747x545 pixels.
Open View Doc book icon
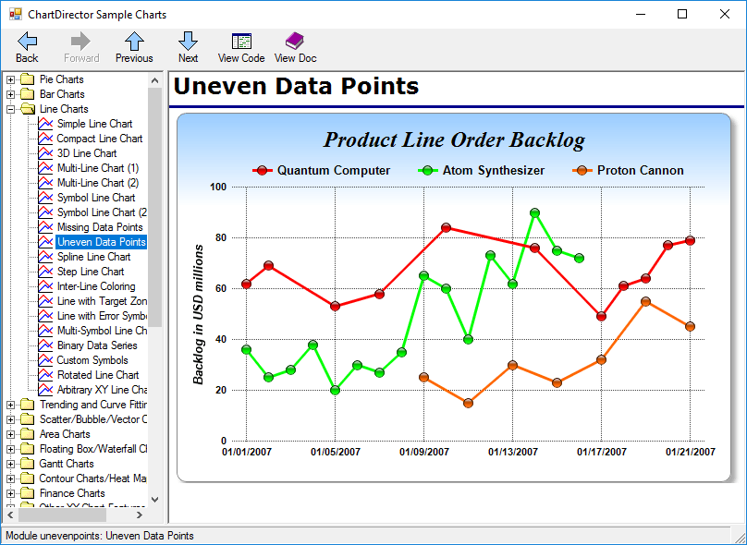pos(295,42)
